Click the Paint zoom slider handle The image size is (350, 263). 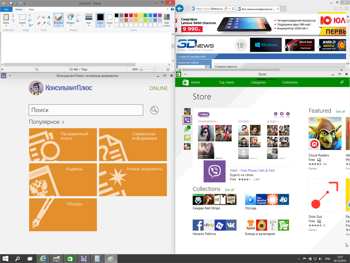tap(154, 69)
